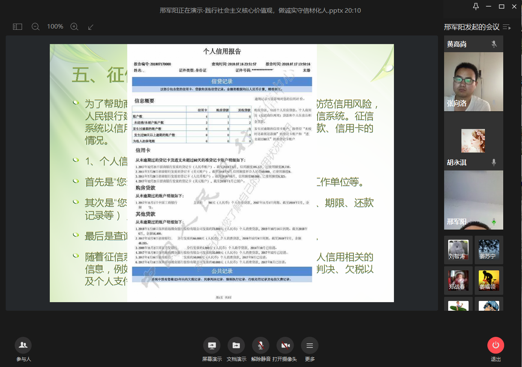Zoom in the presentation view
Screen dimensions: 522x367
[74, 27]
